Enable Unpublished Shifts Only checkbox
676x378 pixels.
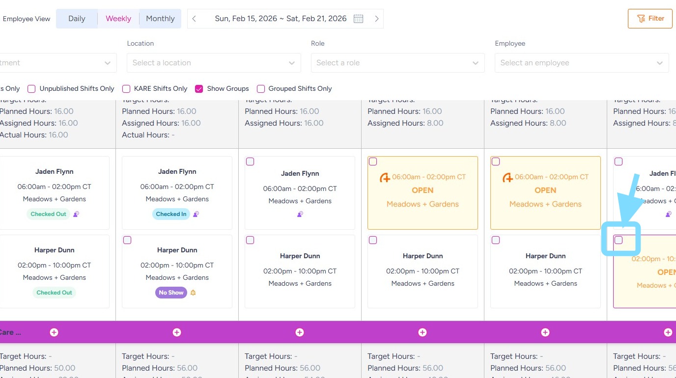point(31,89)
